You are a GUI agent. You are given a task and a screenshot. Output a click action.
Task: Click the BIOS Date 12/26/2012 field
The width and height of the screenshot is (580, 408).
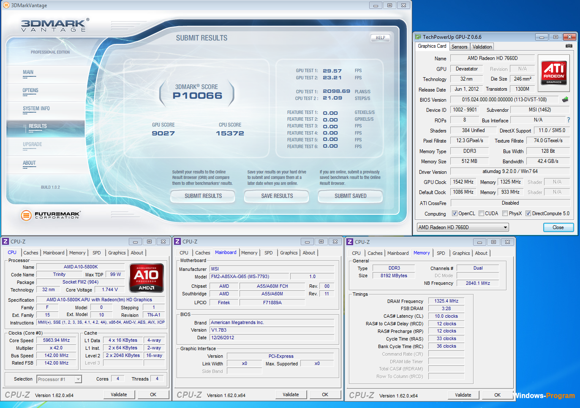pyautogui.click(x=272, y=338)
